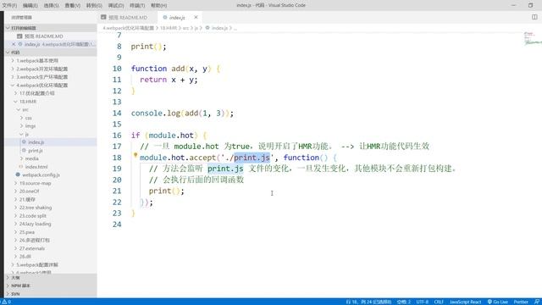This screenshot has width=542, height=305.
Task: Open webpack.config.js in the explorer
Action: (51, 175)
